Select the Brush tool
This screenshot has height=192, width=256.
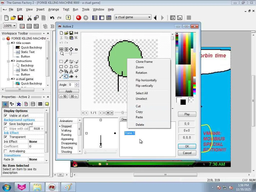click(71, 61)
